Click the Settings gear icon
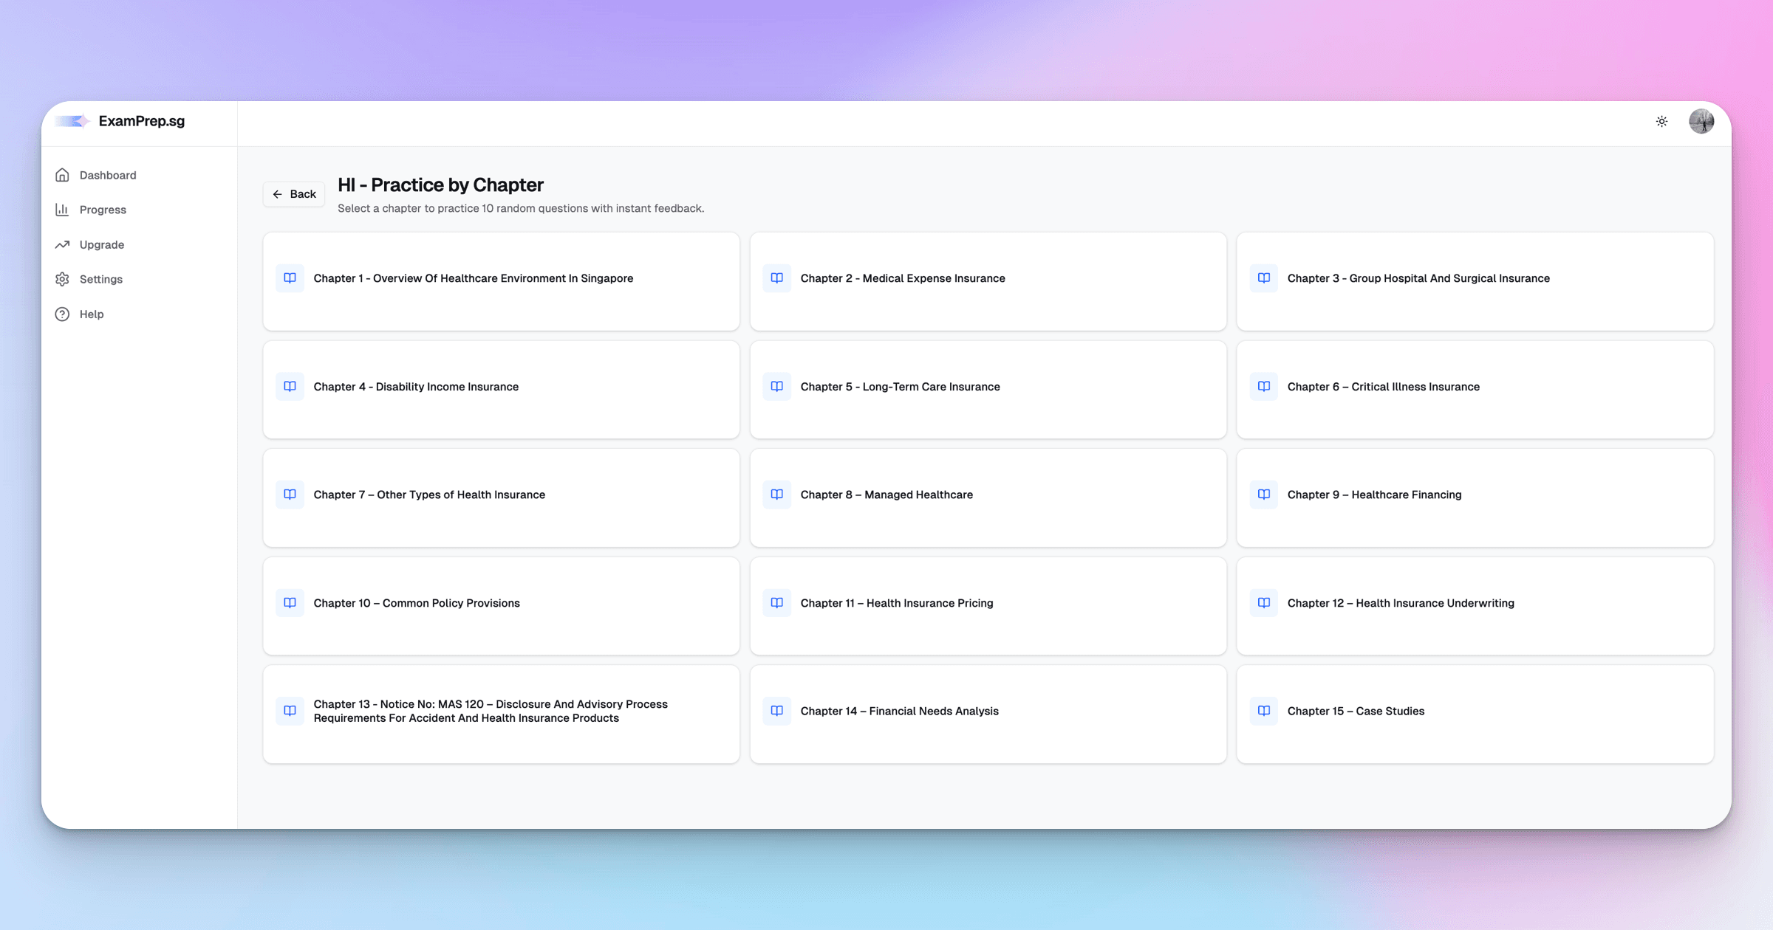 63,280
